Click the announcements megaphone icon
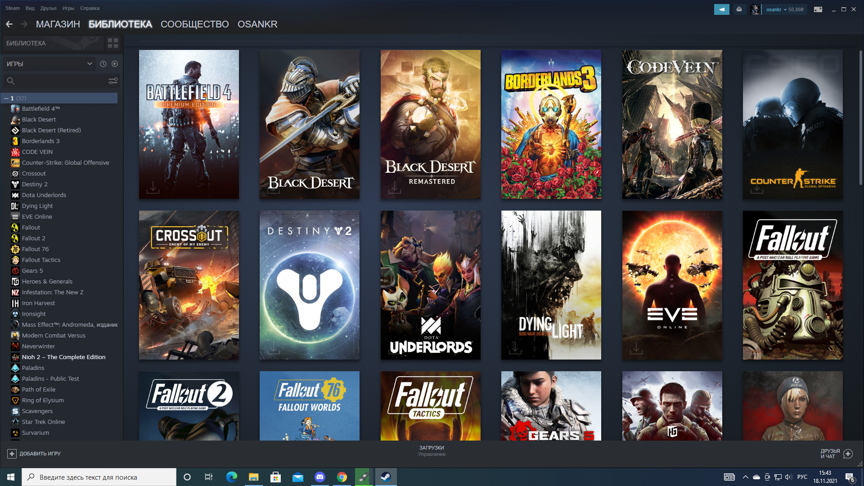Screen dimensions: 864x486 pos(721,9)
